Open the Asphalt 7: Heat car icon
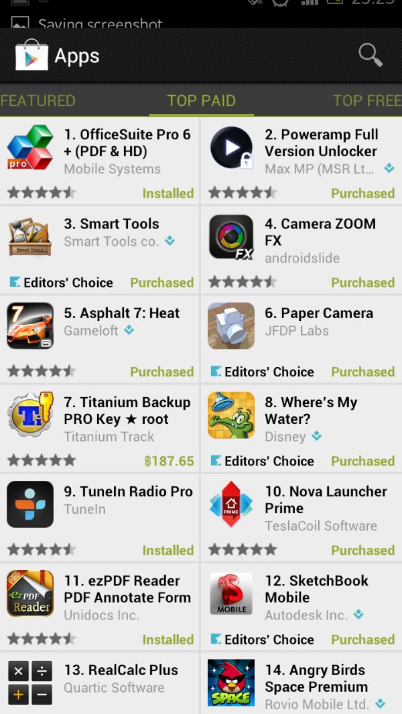 (30, 326)
